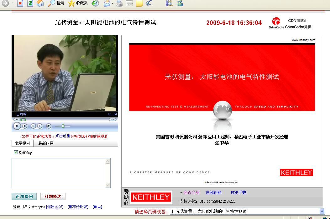Screen dimensions: 330x219
Task: Expand the Mail icon dropdown arrow
Action: (112, 3)
